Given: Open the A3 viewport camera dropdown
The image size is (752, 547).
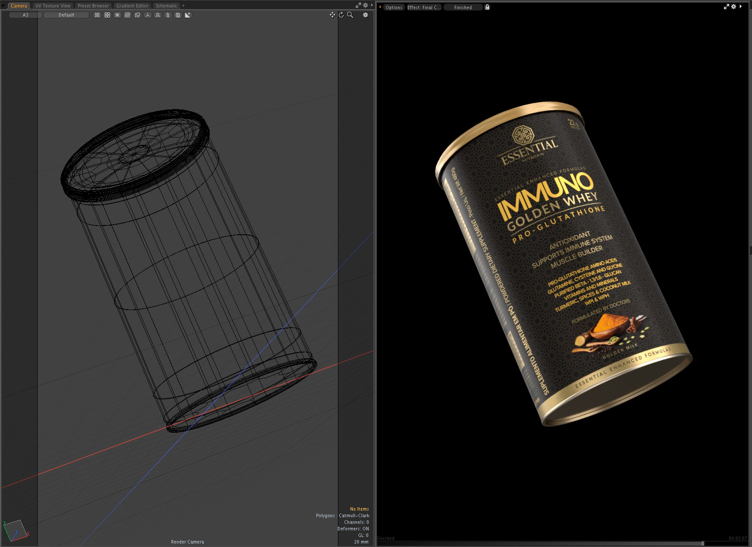Looking at the screenshot, I should pyautogui.click(x=25, y=15).
